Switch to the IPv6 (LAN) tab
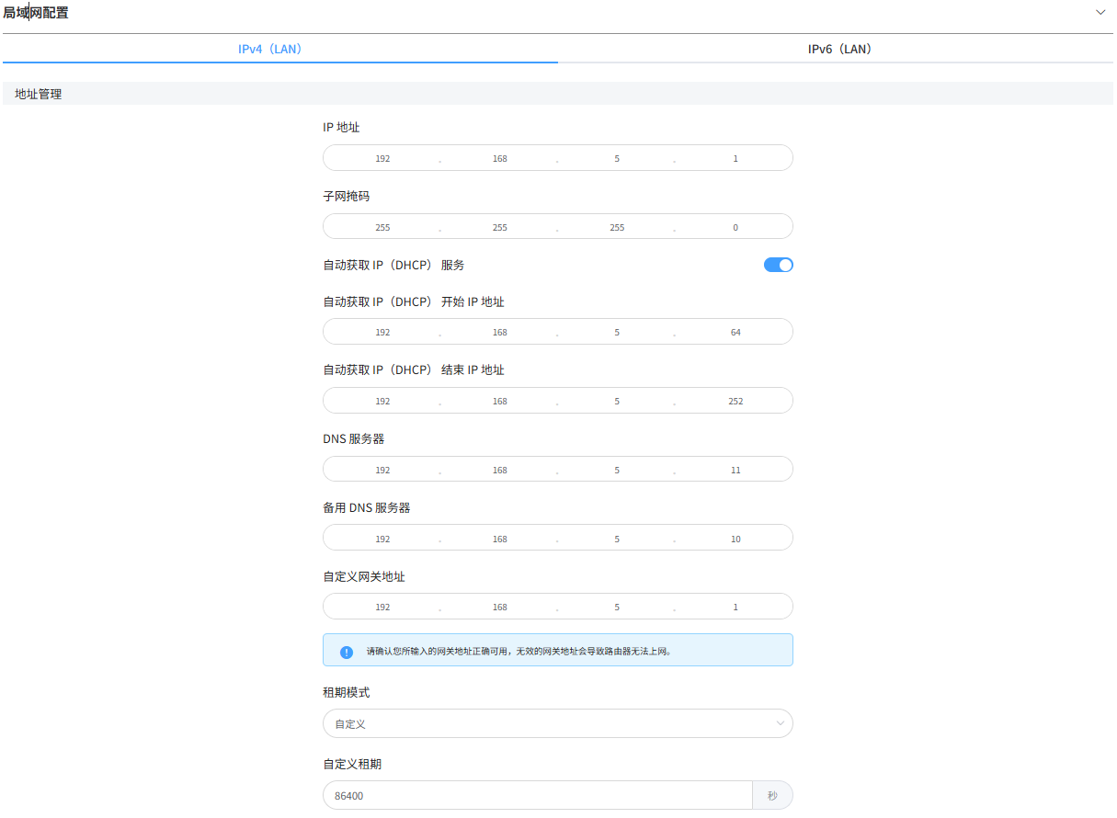Viewport: 1117px width, 818px height. pyautogui.click(x=838, y=49)
